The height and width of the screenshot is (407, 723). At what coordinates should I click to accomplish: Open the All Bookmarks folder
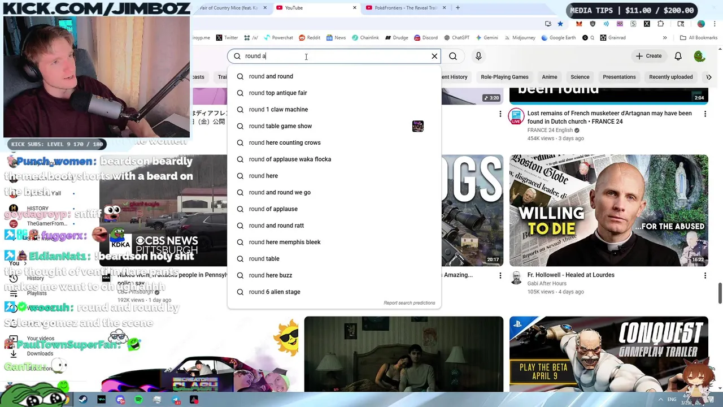[x=699, y=38]
